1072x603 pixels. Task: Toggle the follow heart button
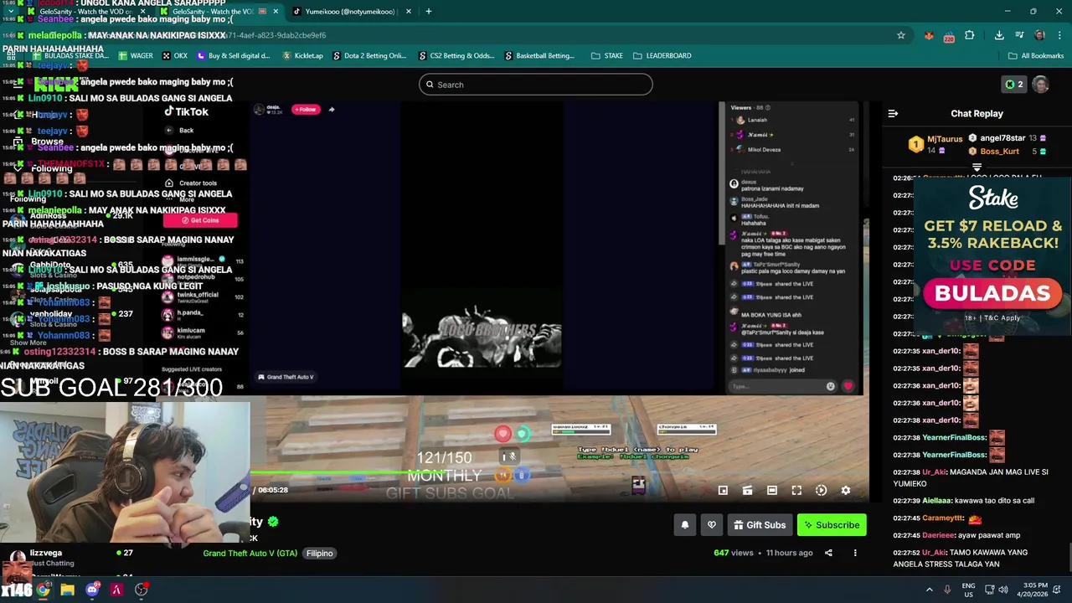712,525
